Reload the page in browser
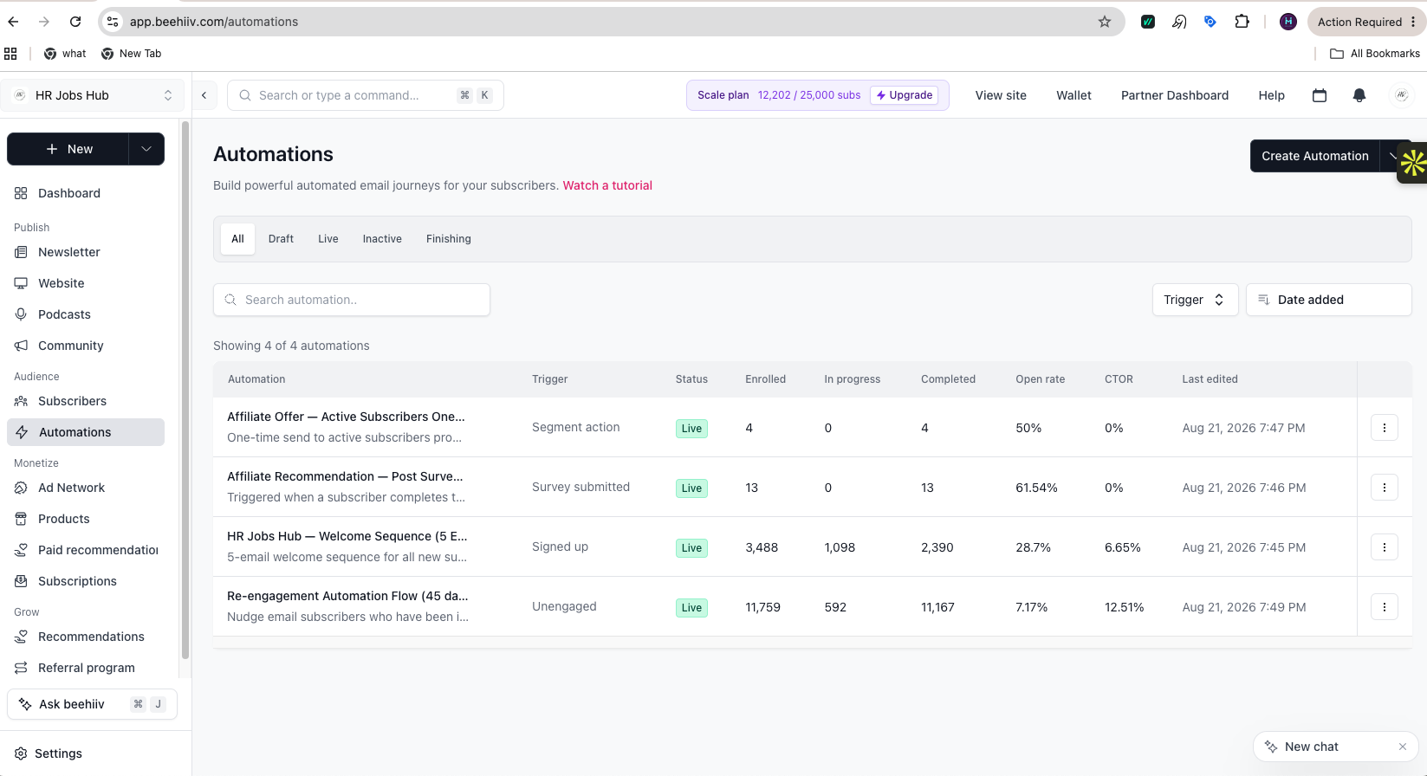Viewport: 1427px width, 776px height. point(75,22)
